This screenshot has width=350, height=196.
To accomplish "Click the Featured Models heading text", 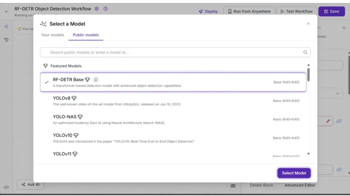I will click(x=66, y=66).
